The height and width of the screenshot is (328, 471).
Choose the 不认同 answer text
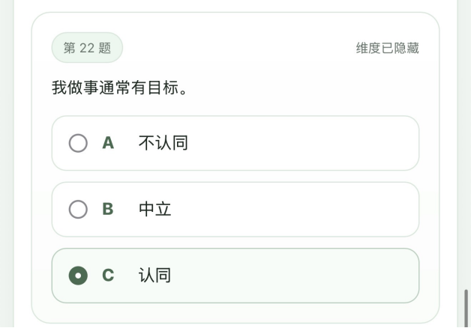click(163, 143)
